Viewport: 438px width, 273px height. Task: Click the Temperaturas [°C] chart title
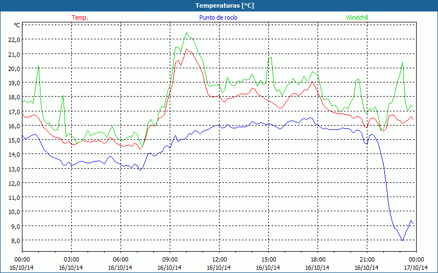click(x=224, y=5)
